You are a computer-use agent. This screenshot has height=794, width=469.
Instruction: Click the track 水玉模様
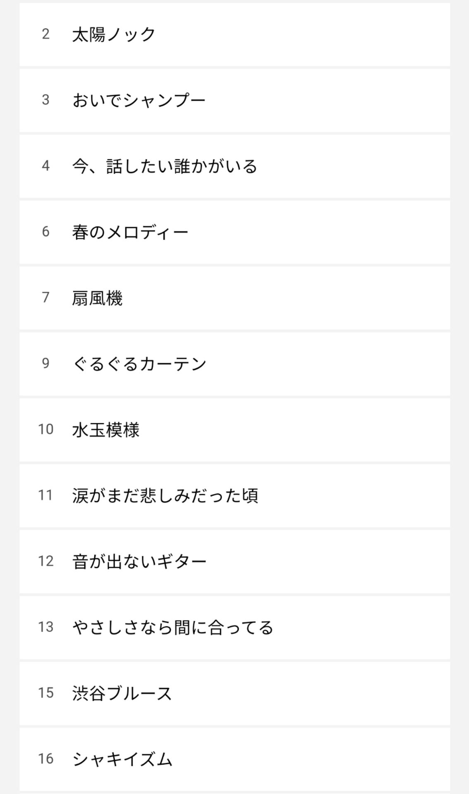coord(106,430)
